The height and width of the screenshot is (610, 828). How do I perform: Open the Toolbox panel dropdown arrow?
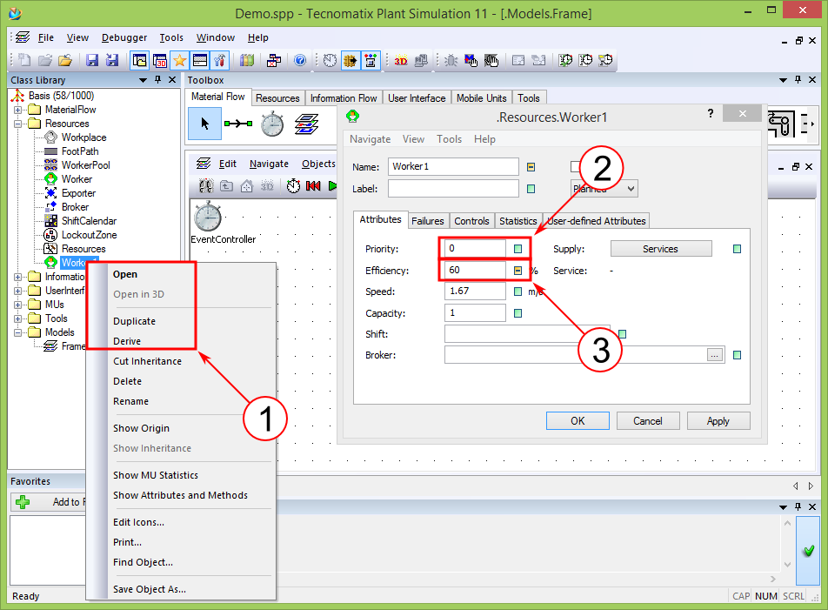783,80
